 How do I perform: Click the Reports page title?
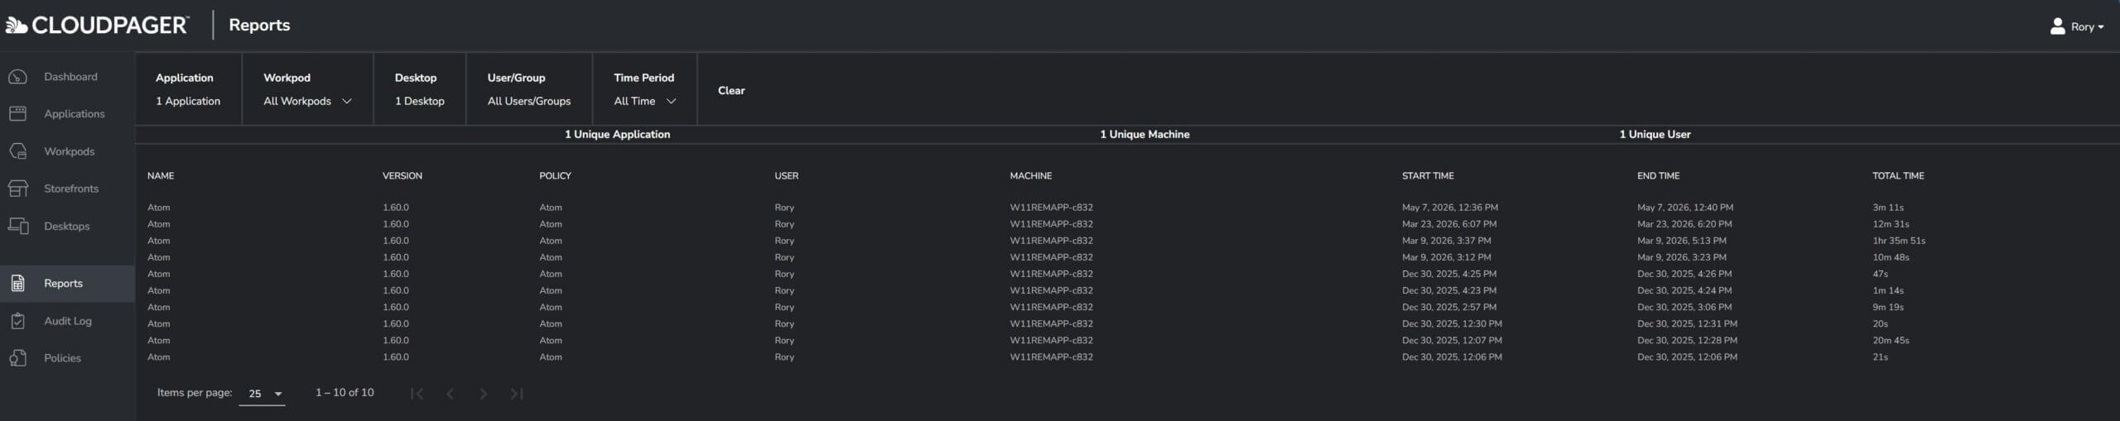click(x=259, y=26)
